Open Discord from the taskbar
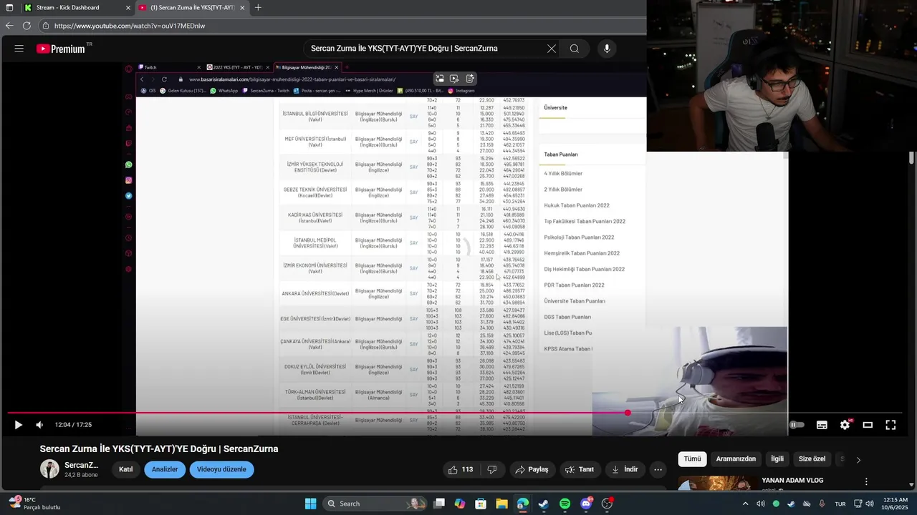917x515 pixels. click(586, 504)
